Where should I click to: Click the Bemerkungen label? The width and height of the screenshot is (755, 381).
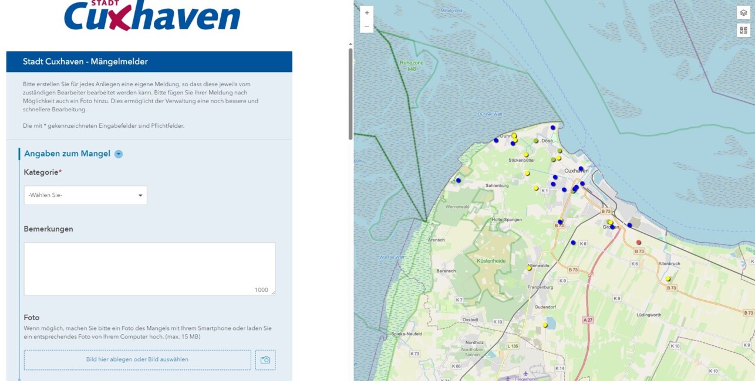49,229
